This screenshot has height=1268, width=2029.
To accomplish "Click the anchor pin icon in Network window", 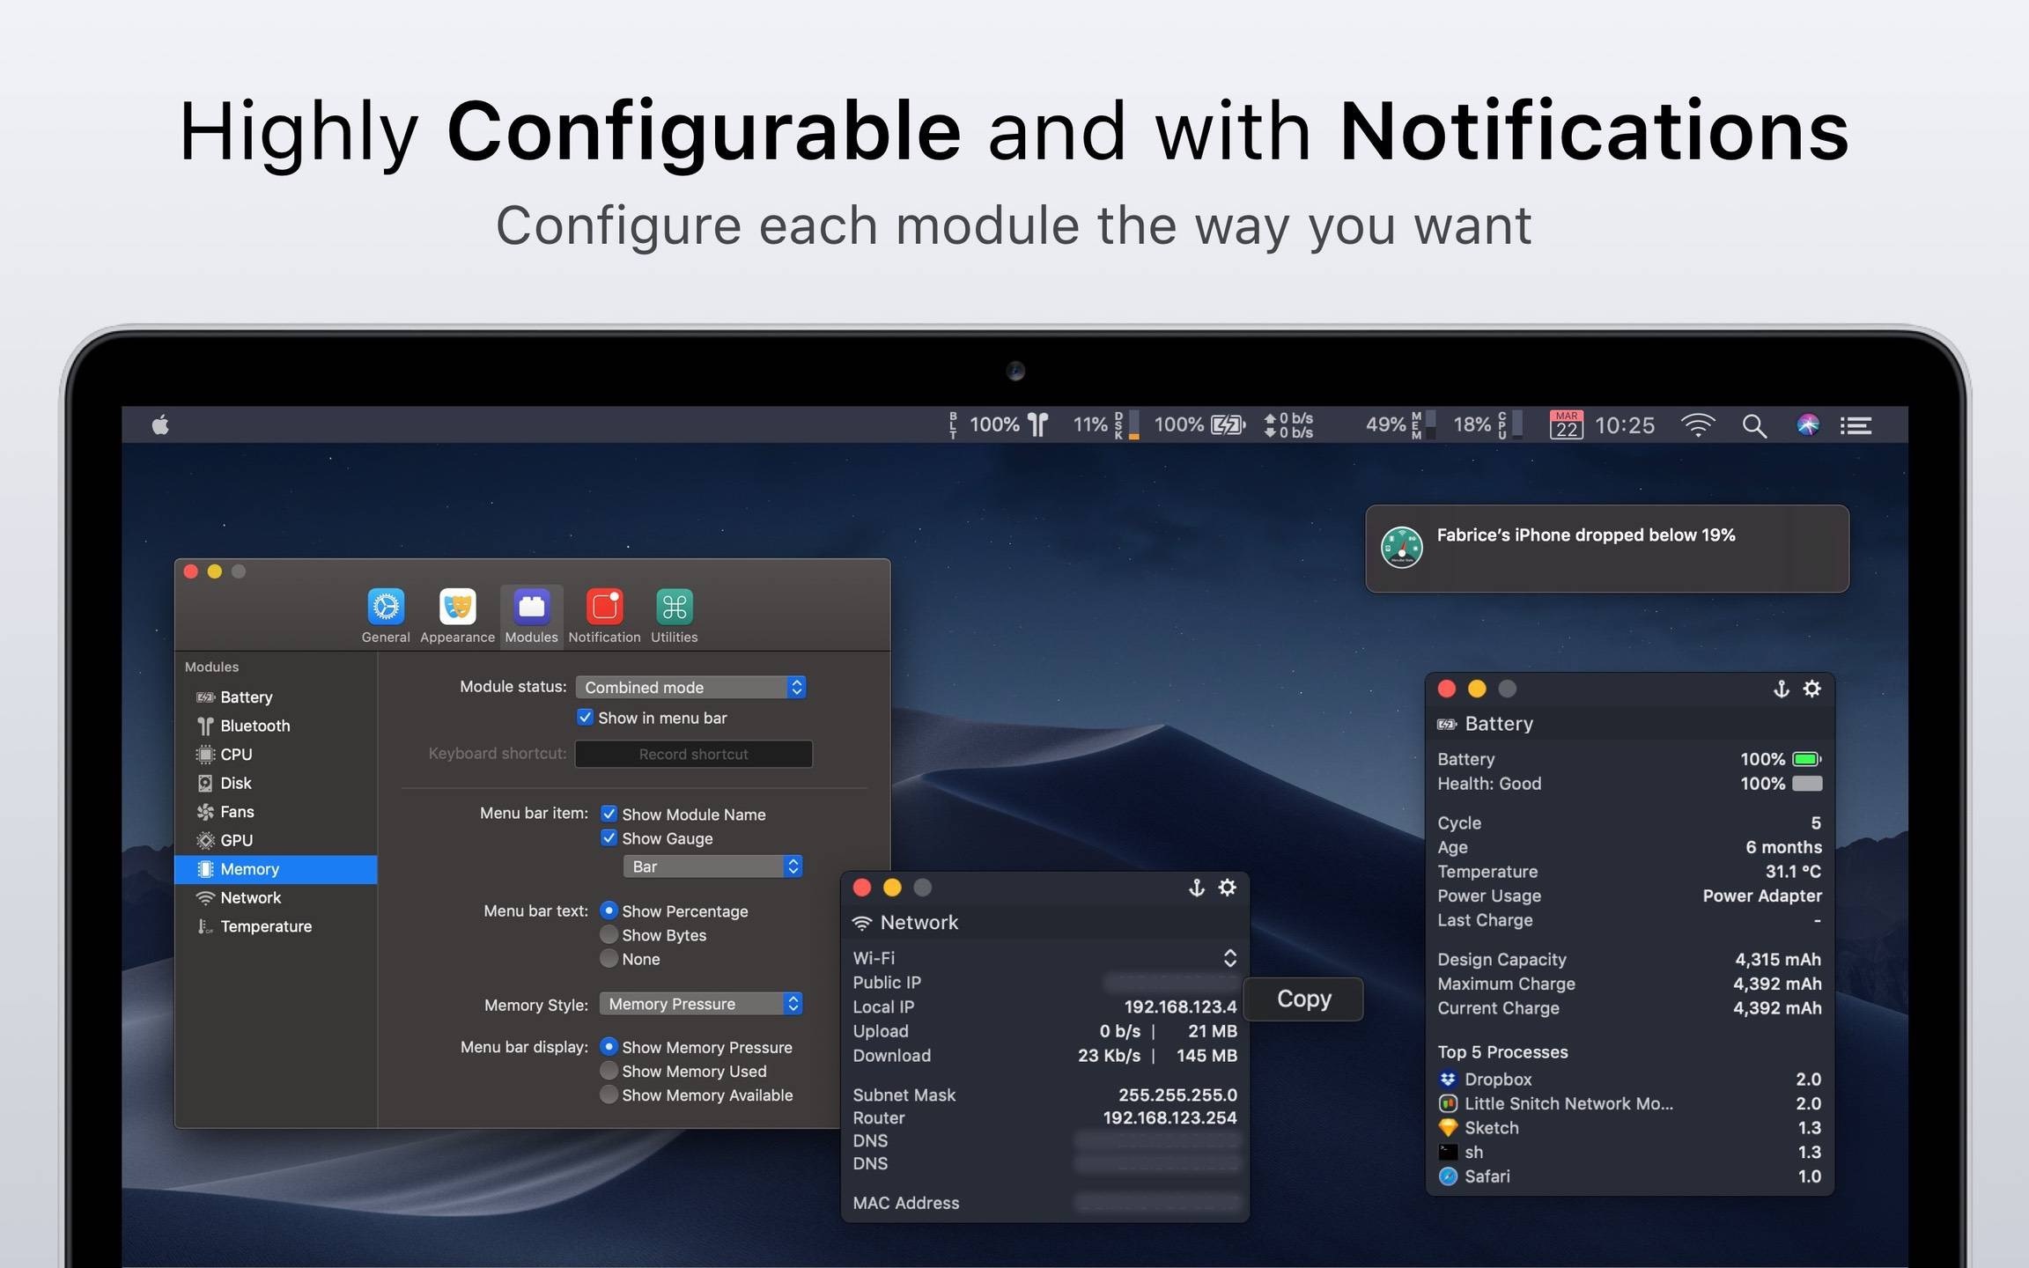I will click(x=1196, y=888).
